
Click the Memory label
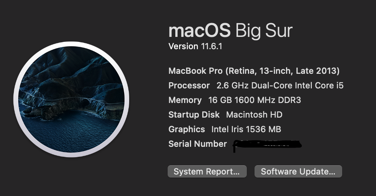coord(185,100)
